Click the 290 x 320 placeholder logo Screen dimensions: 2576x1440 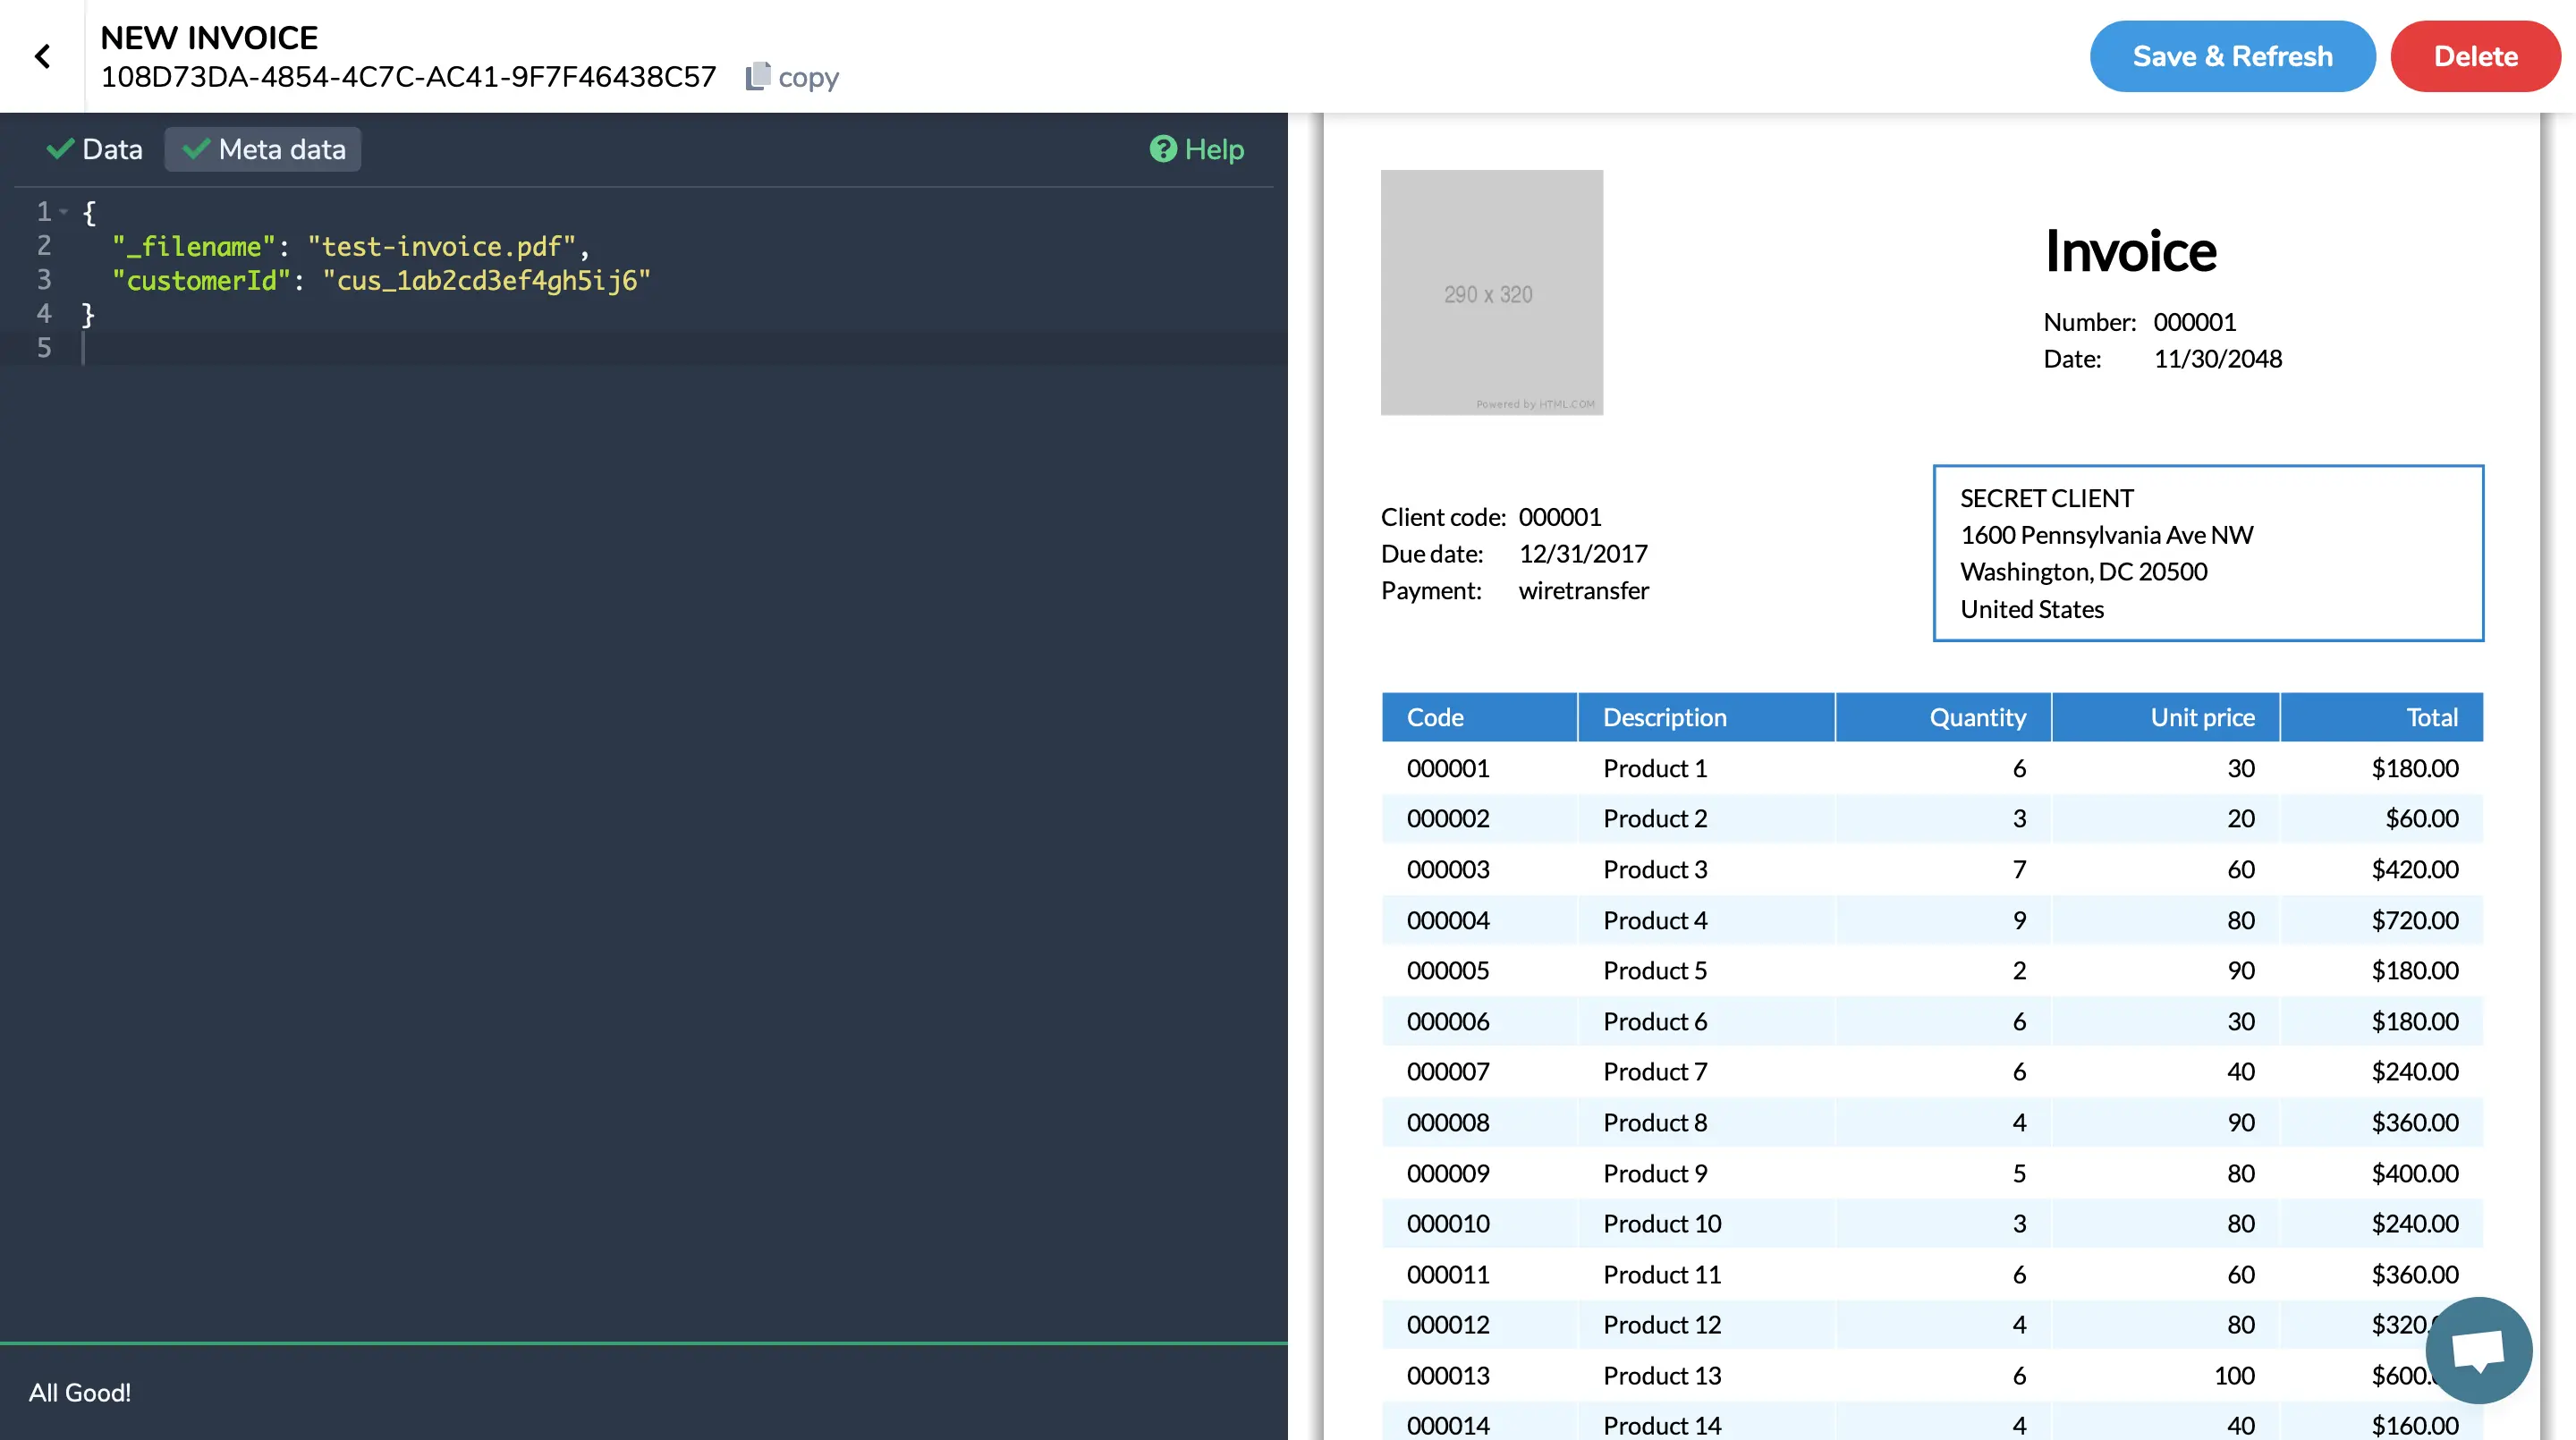click(x=1491, y=292)
